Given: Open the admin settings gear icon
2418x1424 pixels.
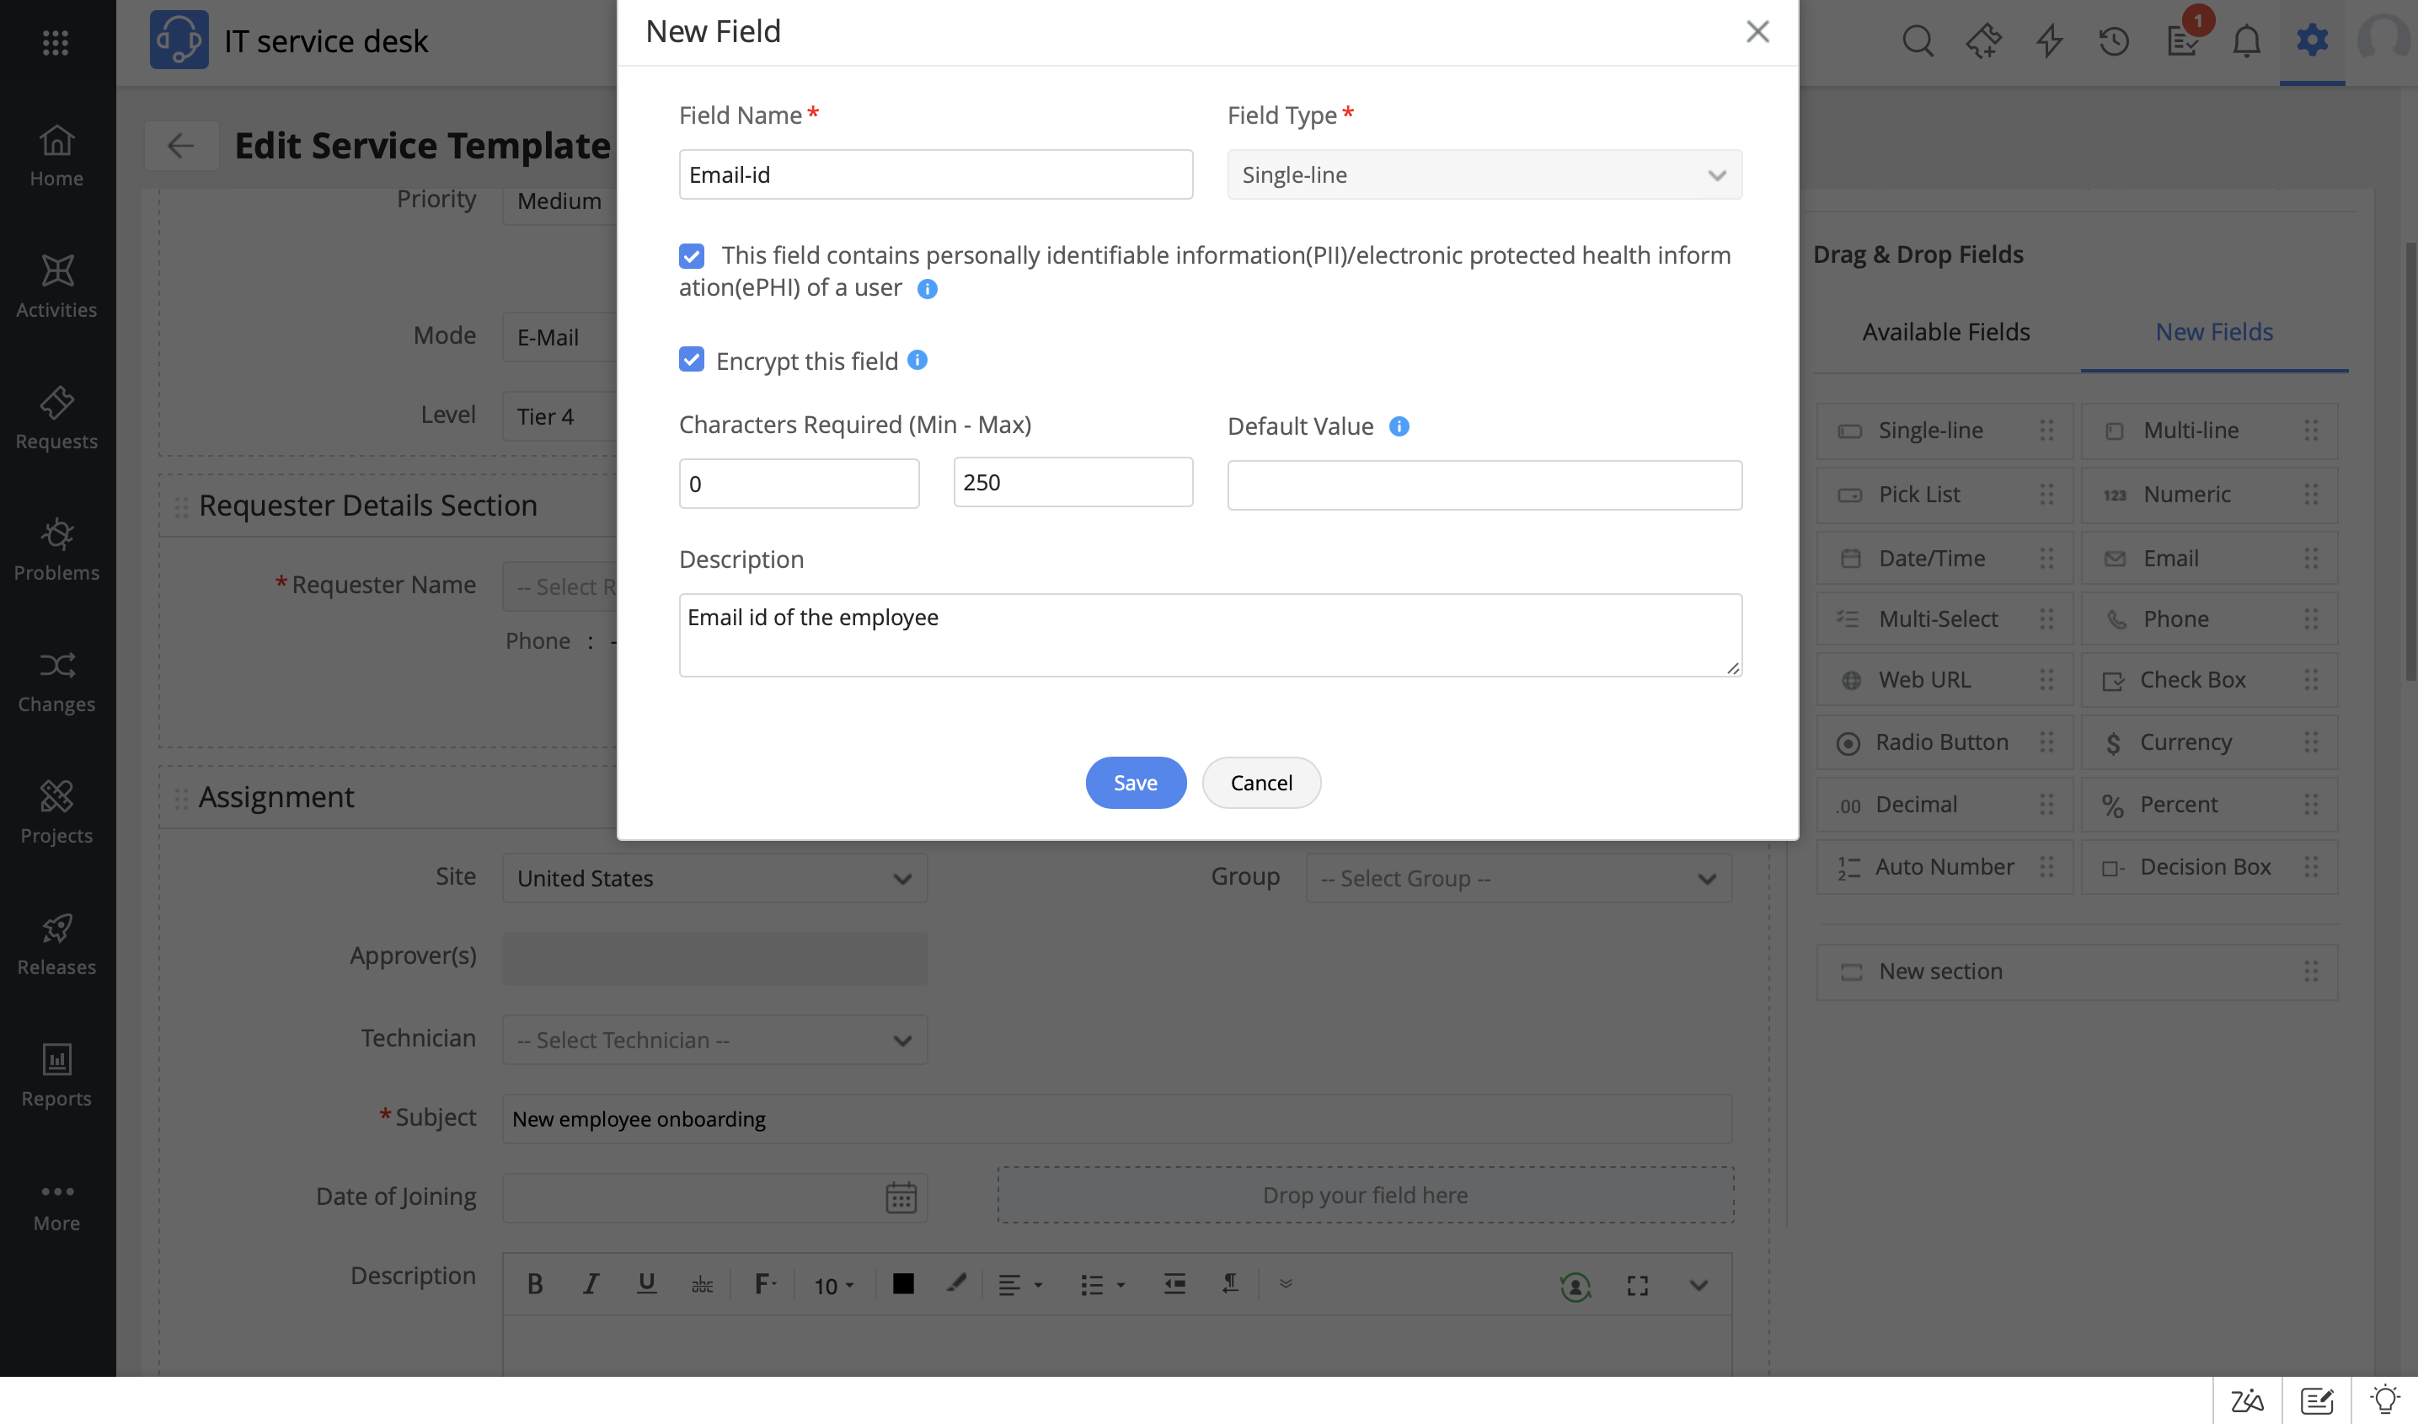Looking at the screenshot, I should point(2313,40).
